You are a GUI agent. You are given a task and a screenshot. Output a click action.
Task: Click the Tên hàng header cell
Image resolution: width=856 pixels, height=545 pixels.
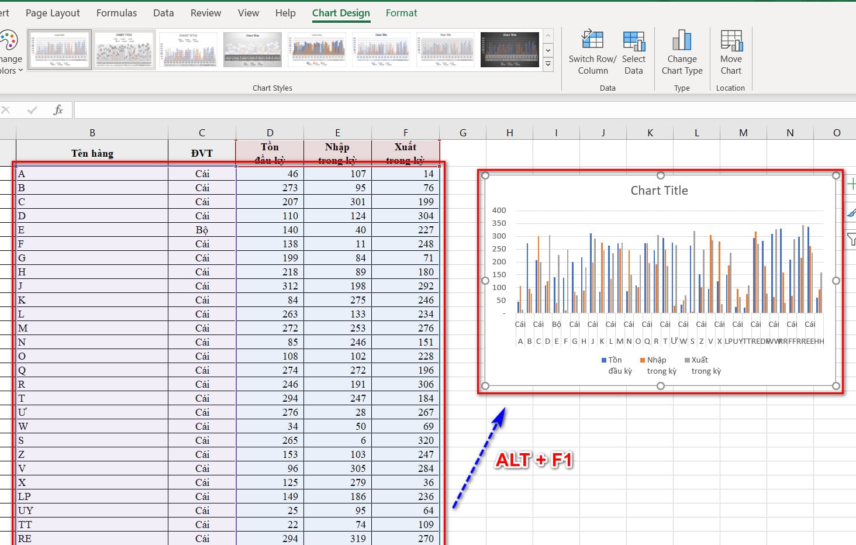92,153
